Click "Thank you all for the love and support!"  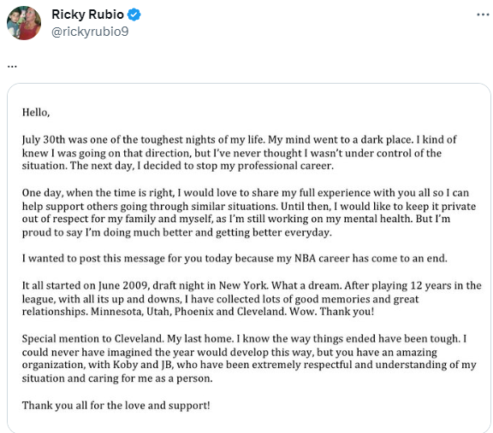(116, 406)
